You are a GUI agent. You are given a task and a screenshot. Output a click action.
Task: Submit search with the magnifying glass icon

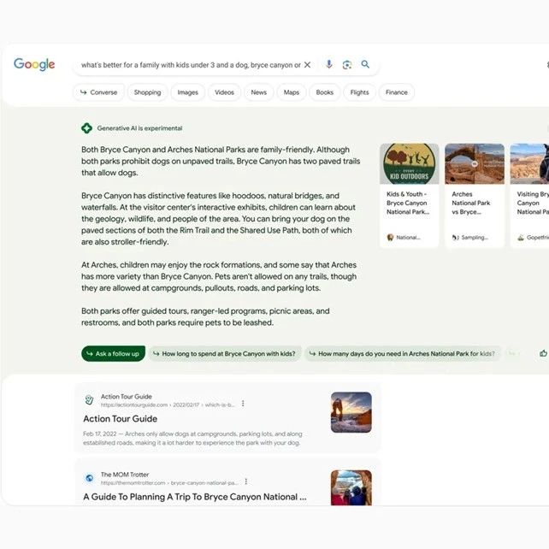[365, 64]
